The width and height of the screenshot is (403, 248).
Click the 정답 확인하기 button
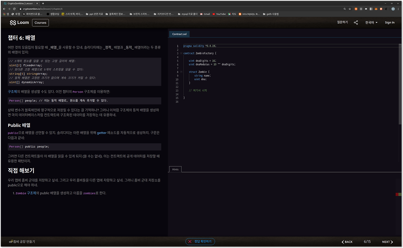(200, 241)
